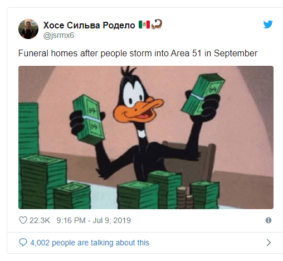Open the 9:16 PM - Jul 9, 2019 timestamp
This screenshot has width=283, height=261.
click(x=94, y=220)
